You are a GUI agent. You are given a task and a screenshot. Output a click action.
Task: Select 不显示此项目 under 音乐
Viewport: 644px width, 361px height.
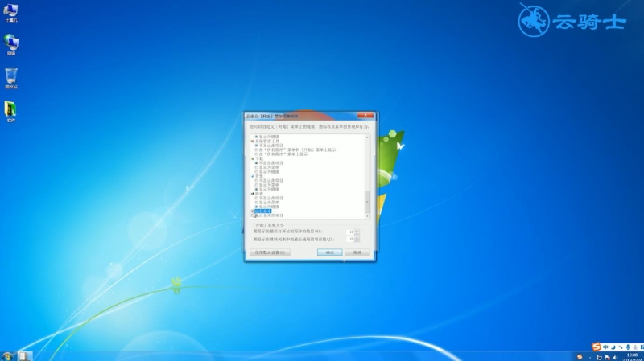[269, 180]
